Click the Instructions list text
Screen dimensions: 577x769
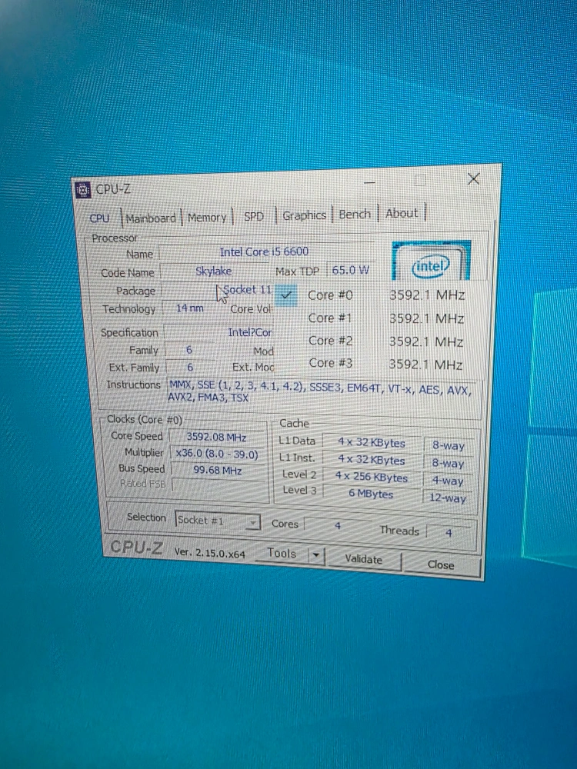point(320,391)
